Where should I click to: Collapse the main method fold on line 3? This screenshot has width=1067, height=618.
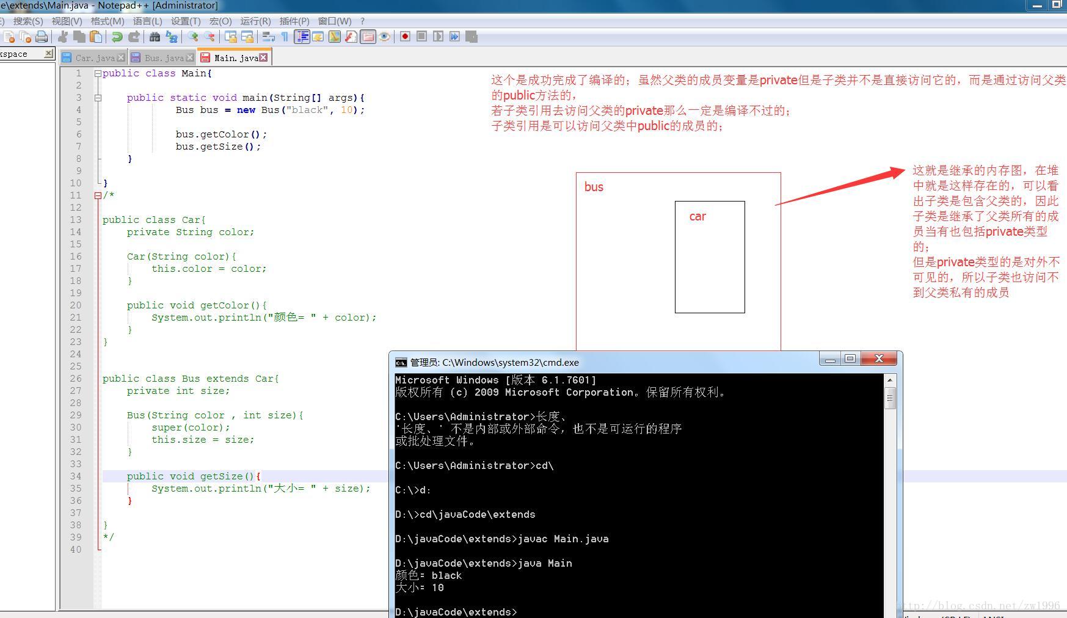[98, 98]
